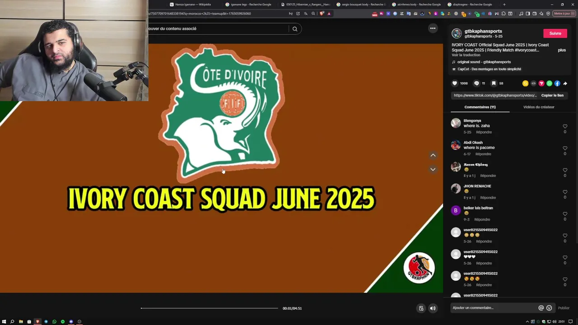Like beiker luis beltran's comment heart
Screen dimensions: 578x325
coord(565,214)
